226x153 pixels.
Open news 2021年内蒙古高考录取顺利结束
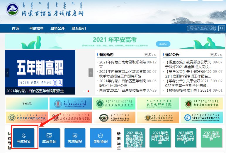pyautogui.click(x=123, y=64)
